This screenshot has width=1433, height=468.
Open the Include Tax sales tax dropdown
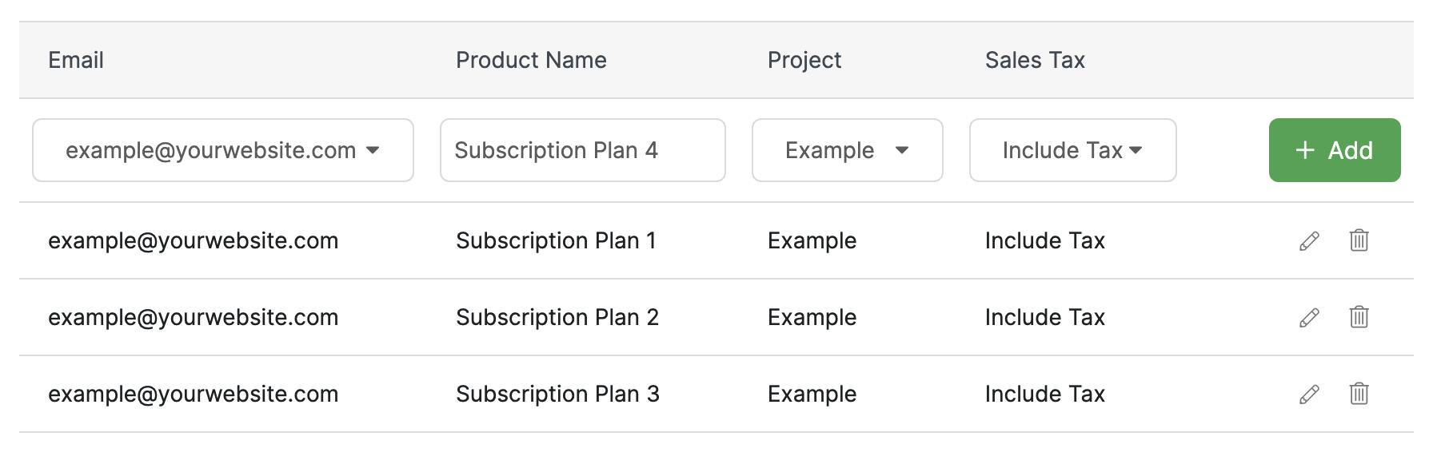tap(1072, 150)
